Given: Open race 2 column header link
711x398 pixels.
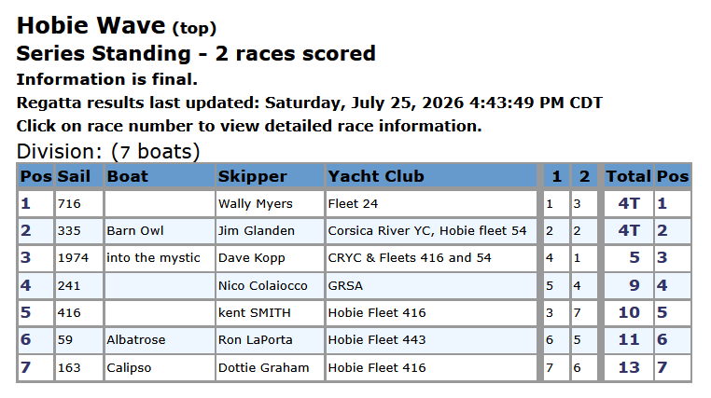Looking at the screenshot, I should point(584,176).
